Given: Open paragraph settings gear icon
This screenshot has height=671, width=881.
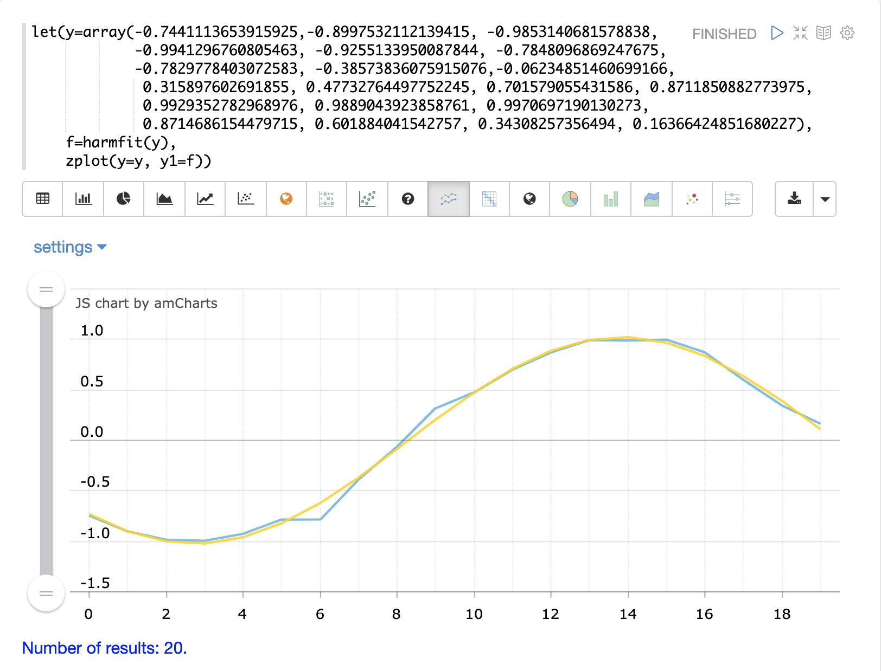Looking at the screenshot, I should [847, 33].
